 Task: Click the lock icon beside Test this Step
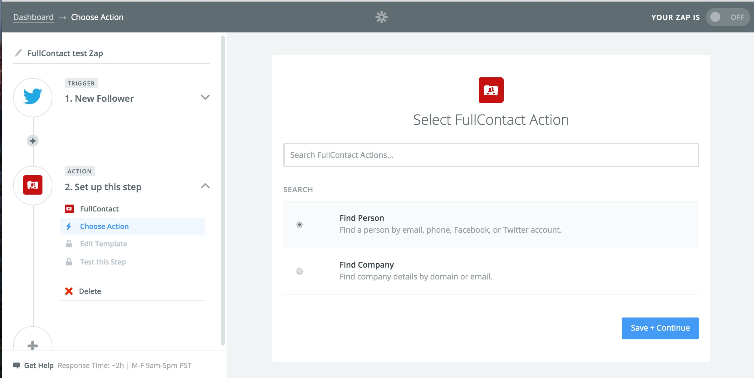[69, 262]
